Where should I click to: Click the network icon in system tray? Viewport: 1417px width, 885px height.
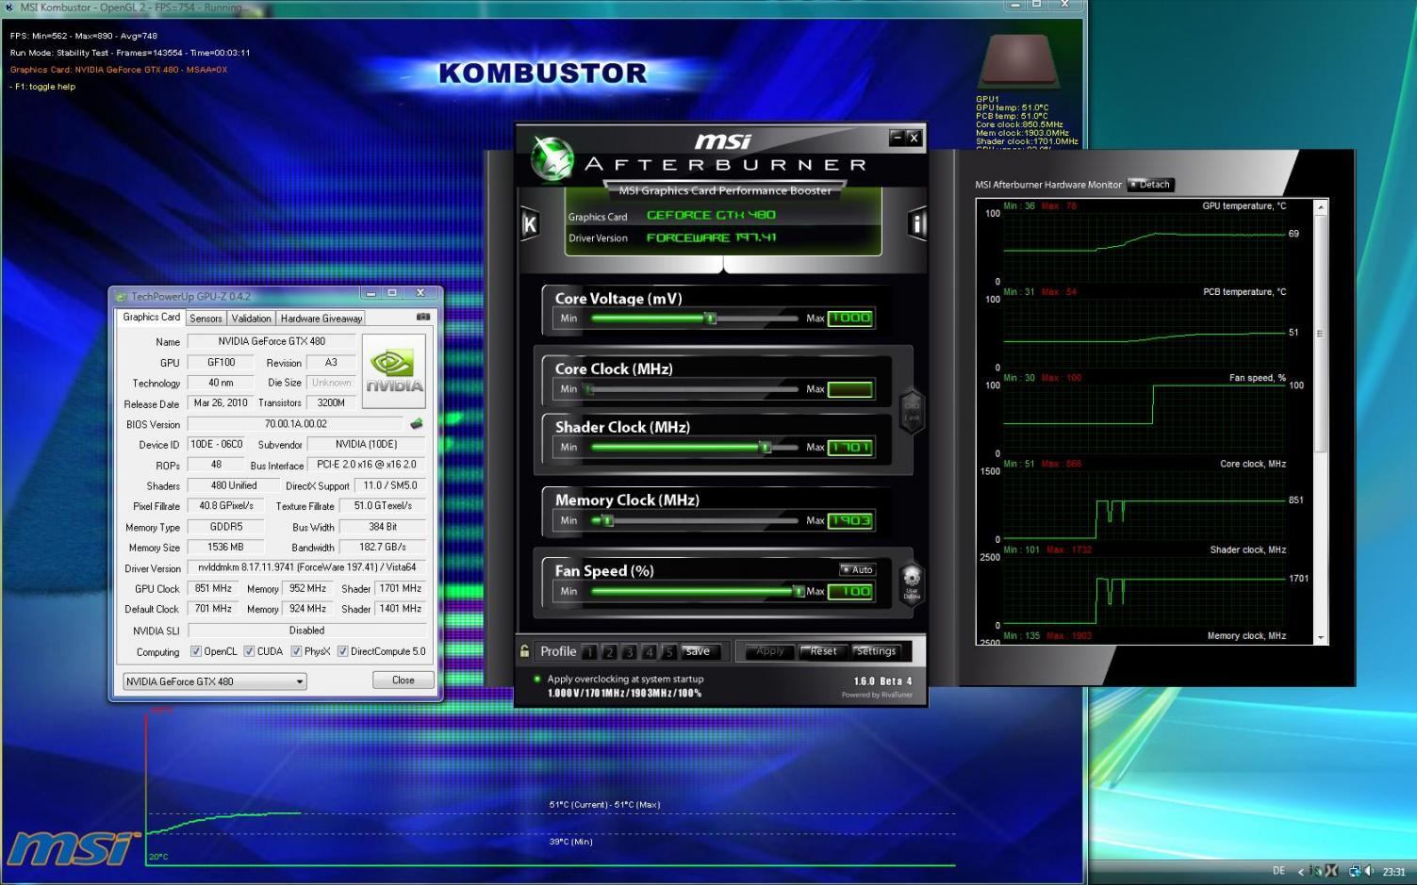click(1354, 871)
